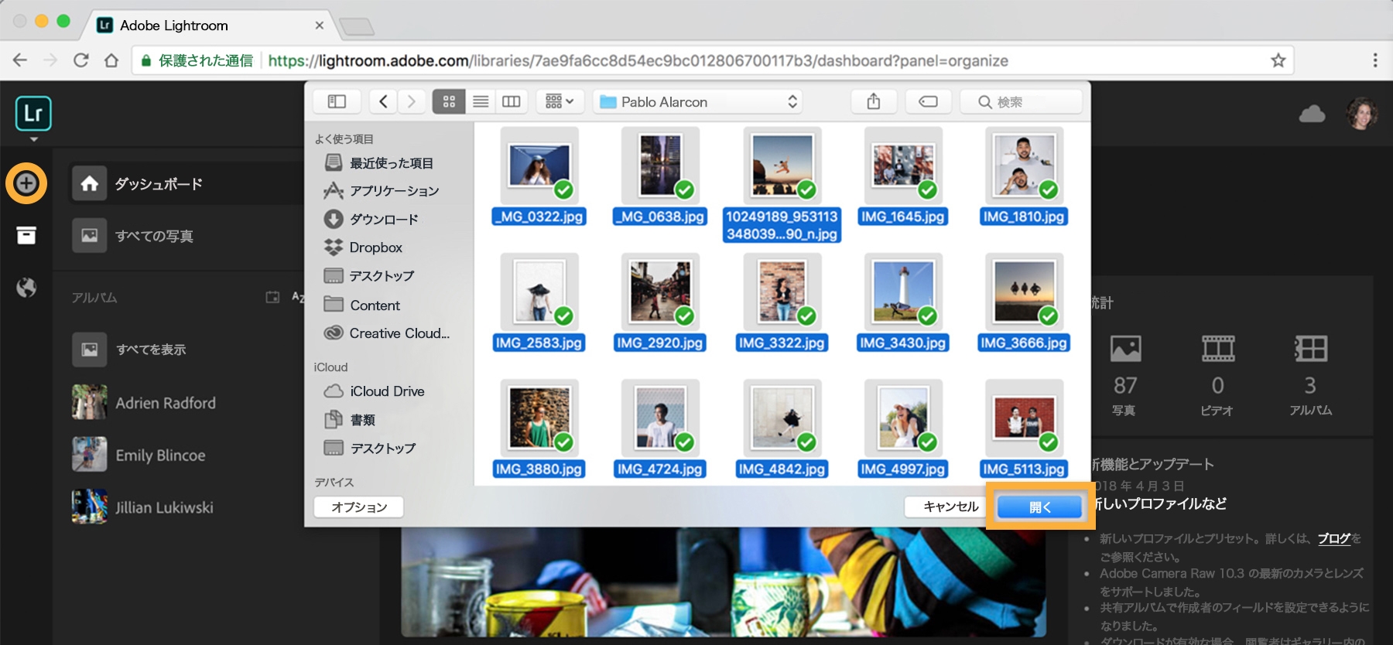Screen dimensions: 1393x645
Task: Click the 開く button
Action: (x=1040, y=507)
